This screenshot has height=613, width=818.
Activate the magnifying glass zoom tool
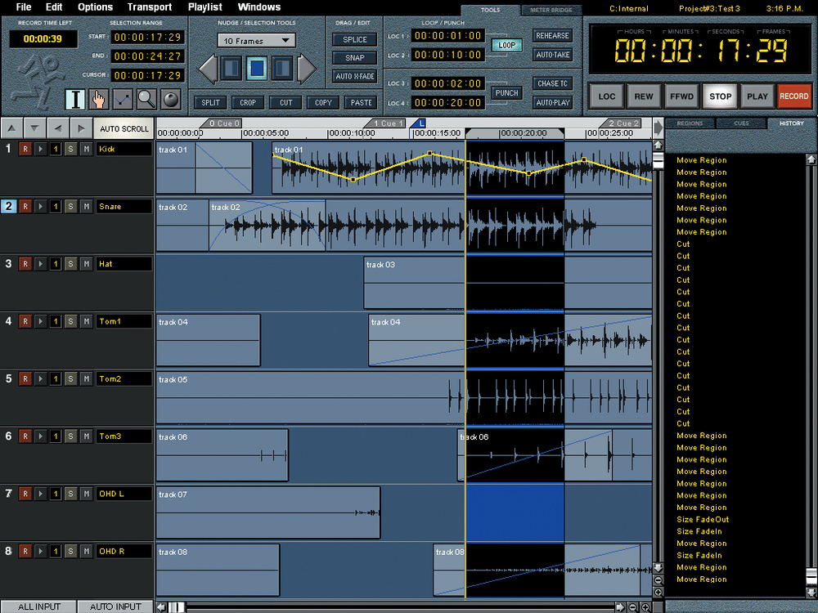(146, 100)
